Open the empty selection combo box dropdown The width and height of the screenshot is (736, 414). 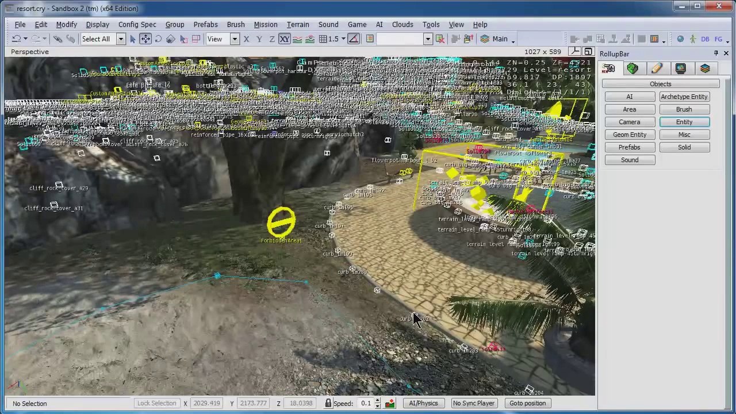pos(427,39)
